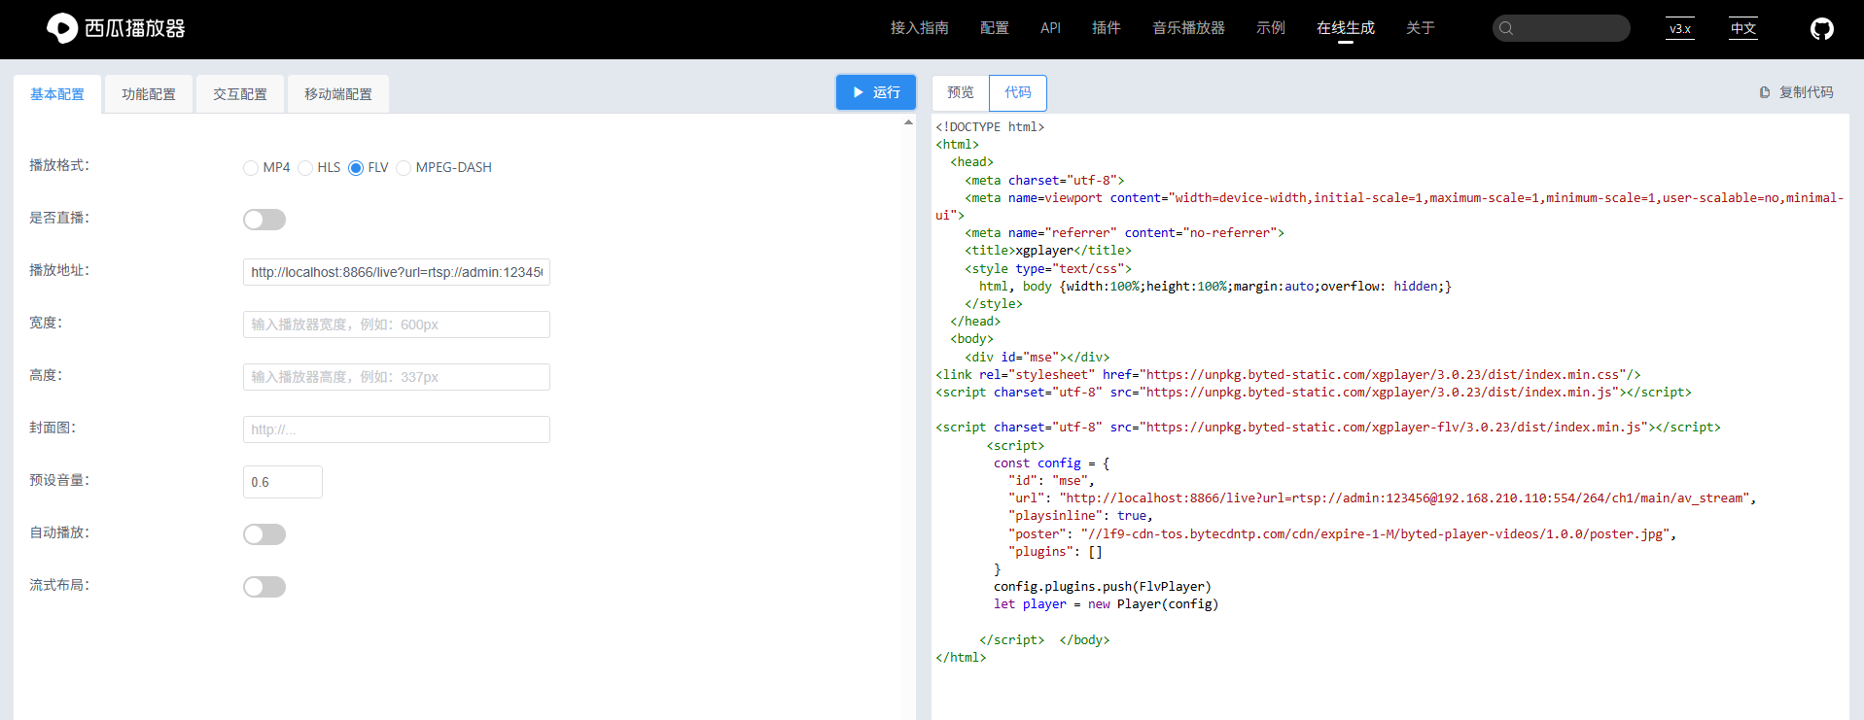Click the "playsinline": true code line

(x=1080, y=516)
